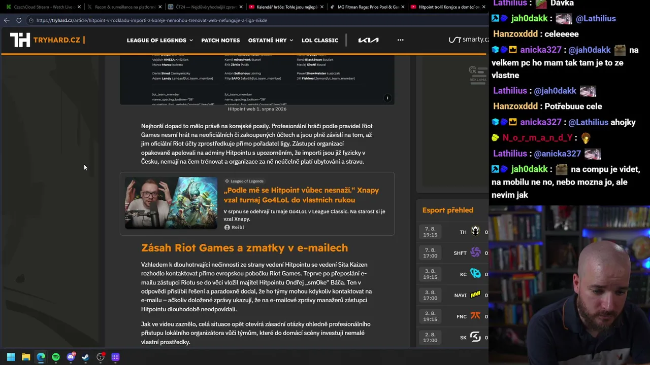Open Spotify from the taskbar
Screen dimensions: 650x365
(56, 357)
